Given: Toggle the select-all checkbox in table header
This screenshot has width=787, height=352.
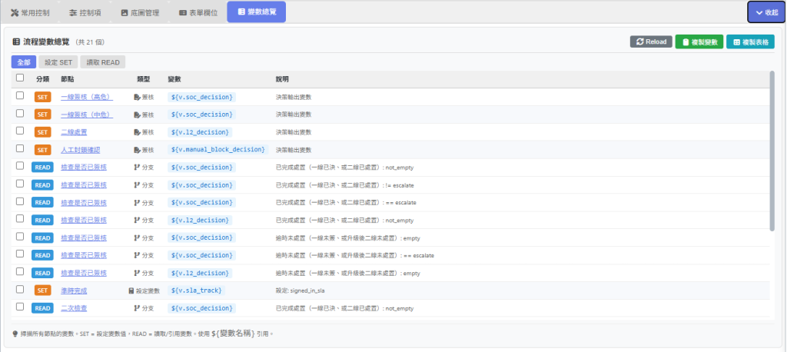Looking at the screenshot, I should 20,78.
